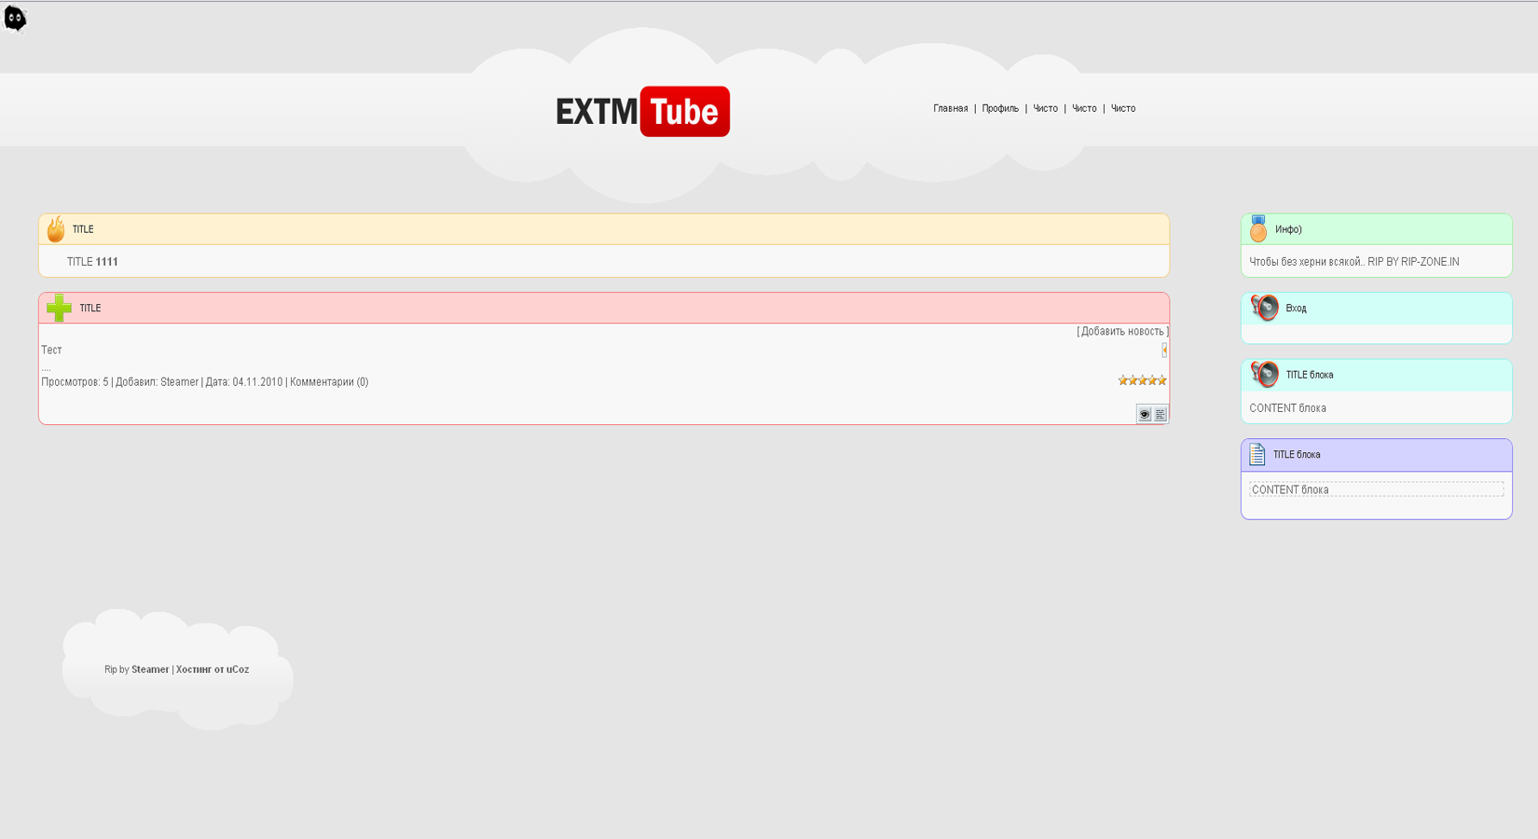Viewport: 1538px width, 839px height.
Task: Click the final Чисто item in the menu
Action: 1123,108
